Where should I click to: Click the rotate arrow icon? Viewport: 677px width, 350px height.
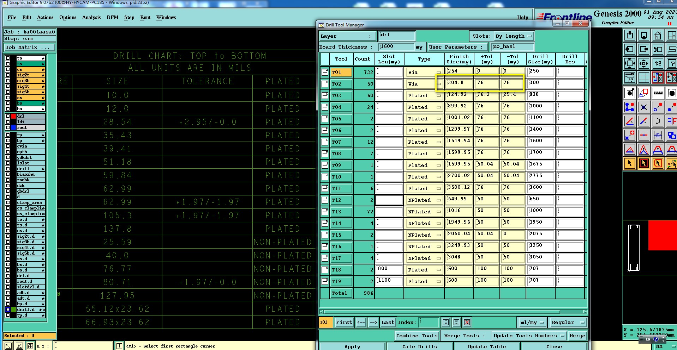[x=658, y=121]
